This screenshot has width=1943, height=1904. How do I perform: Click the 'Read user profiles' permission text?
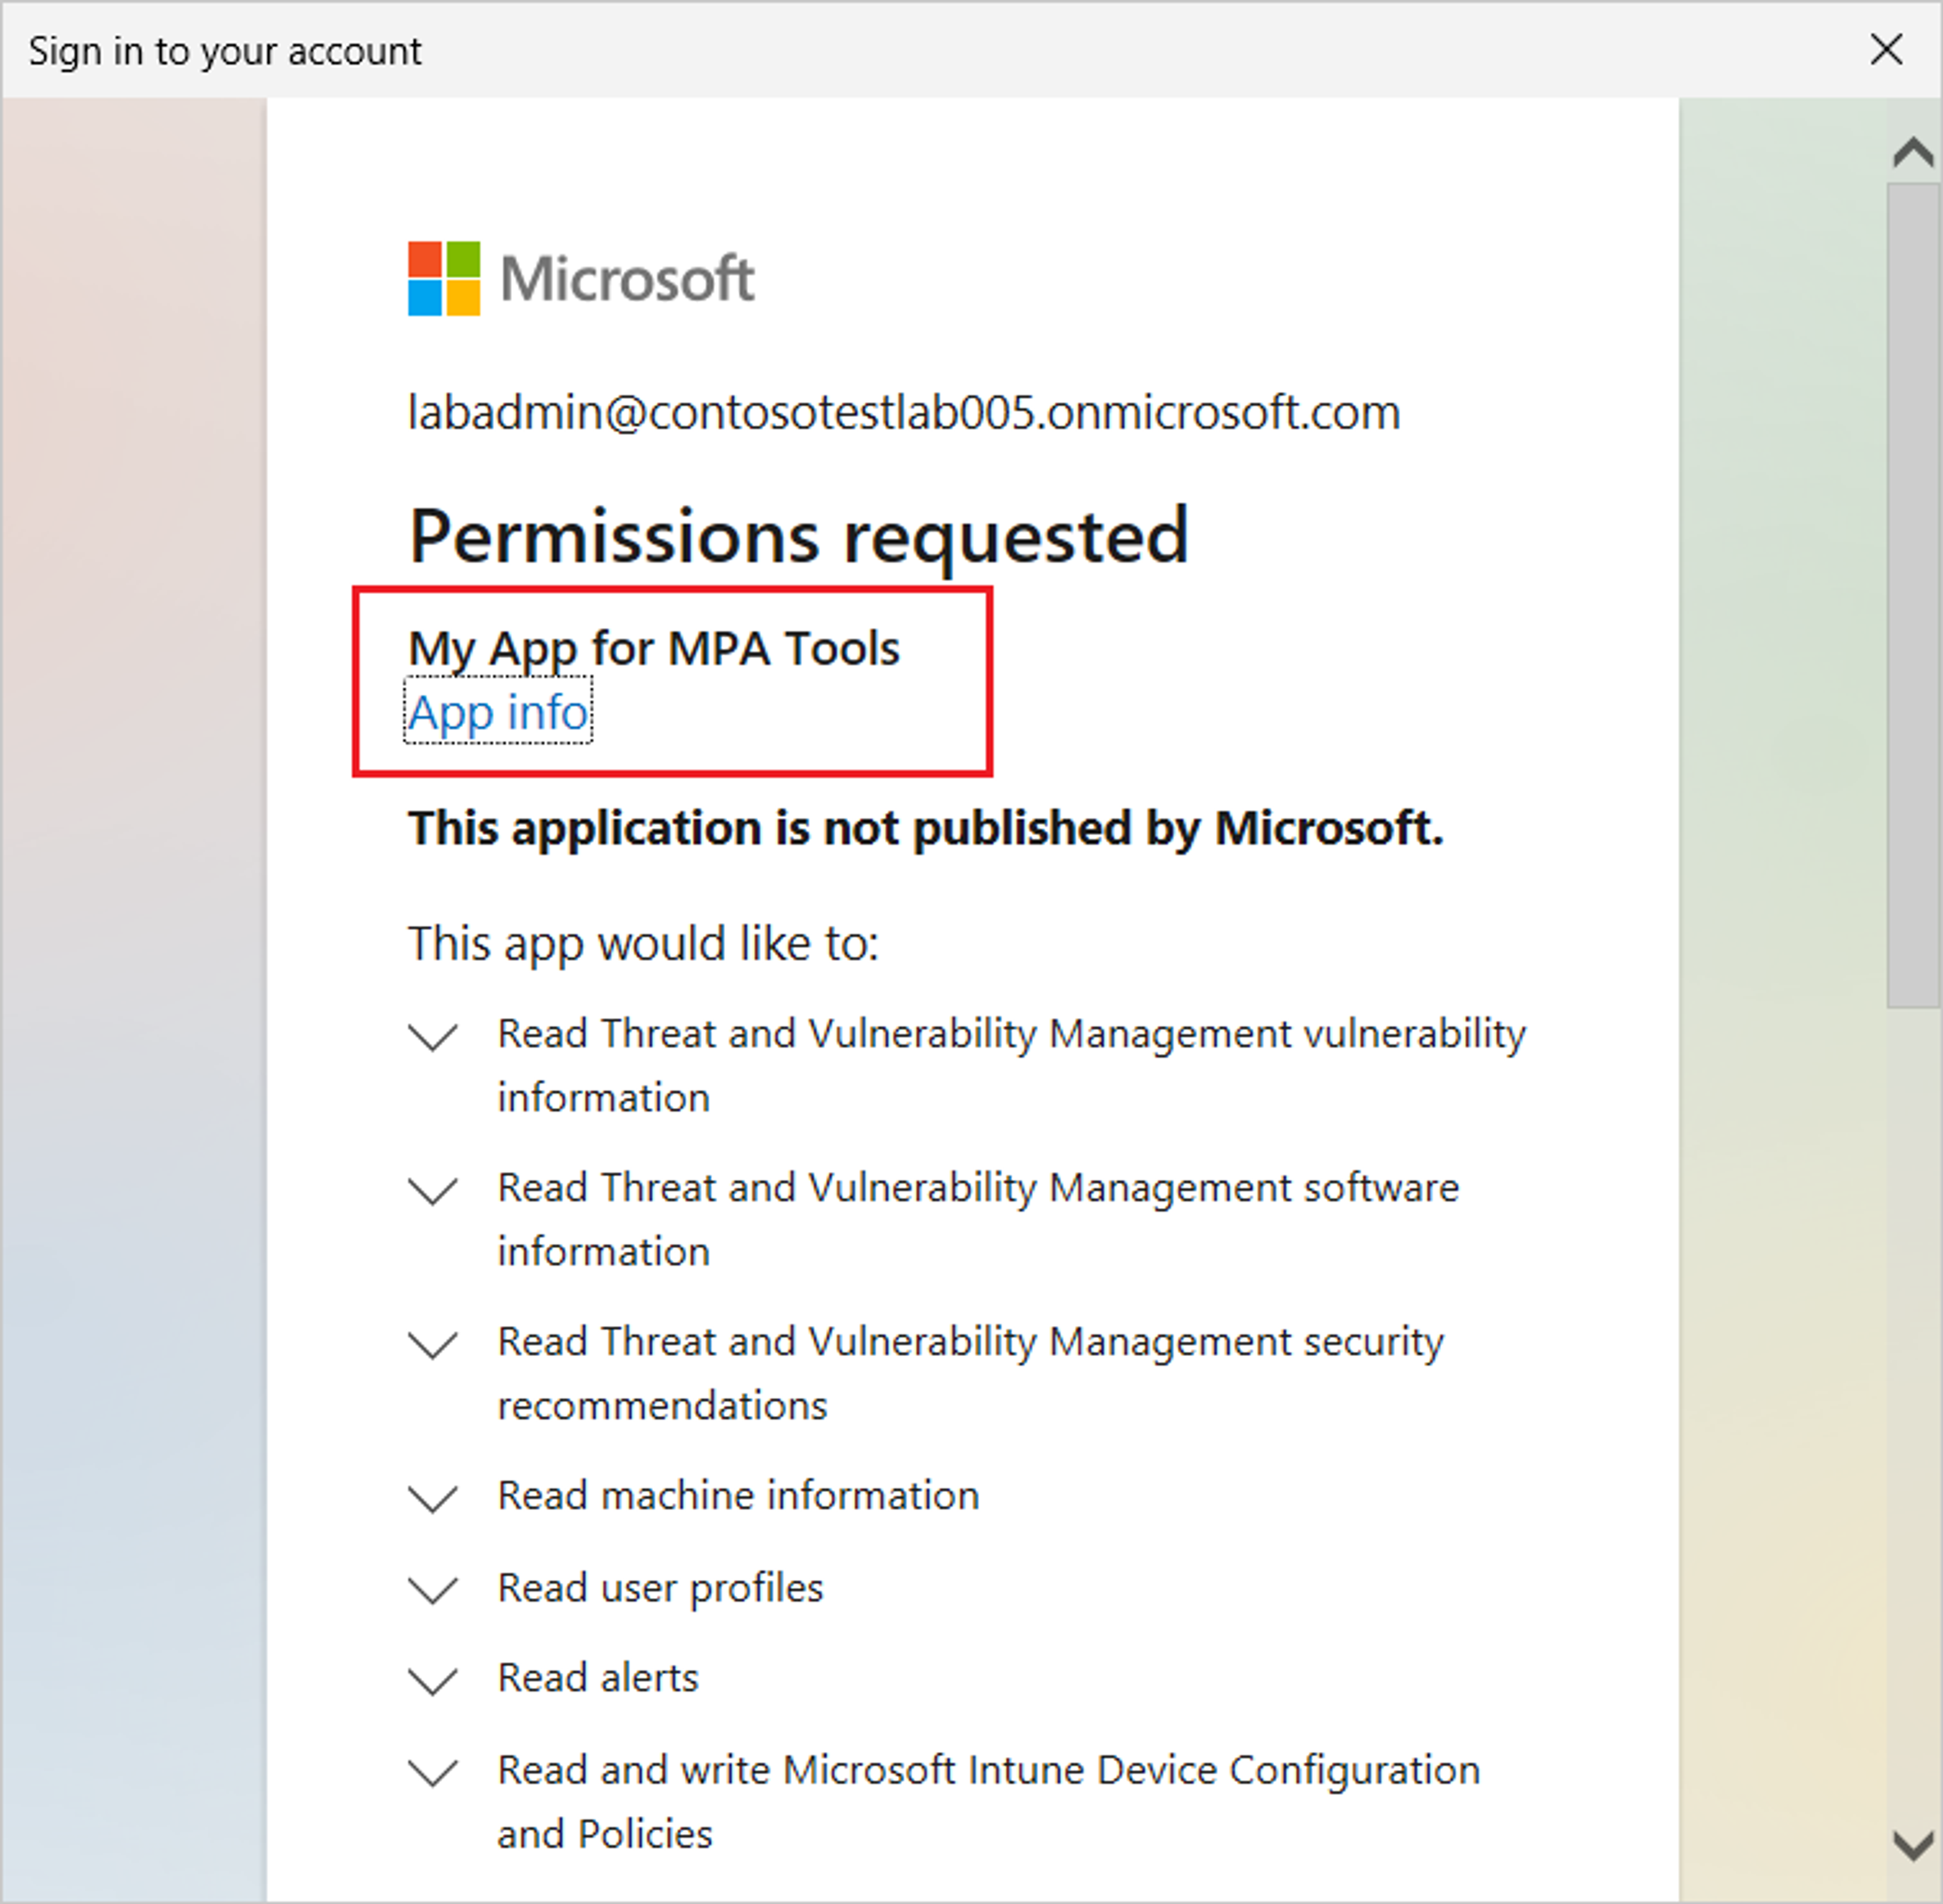click(660, 1588)
